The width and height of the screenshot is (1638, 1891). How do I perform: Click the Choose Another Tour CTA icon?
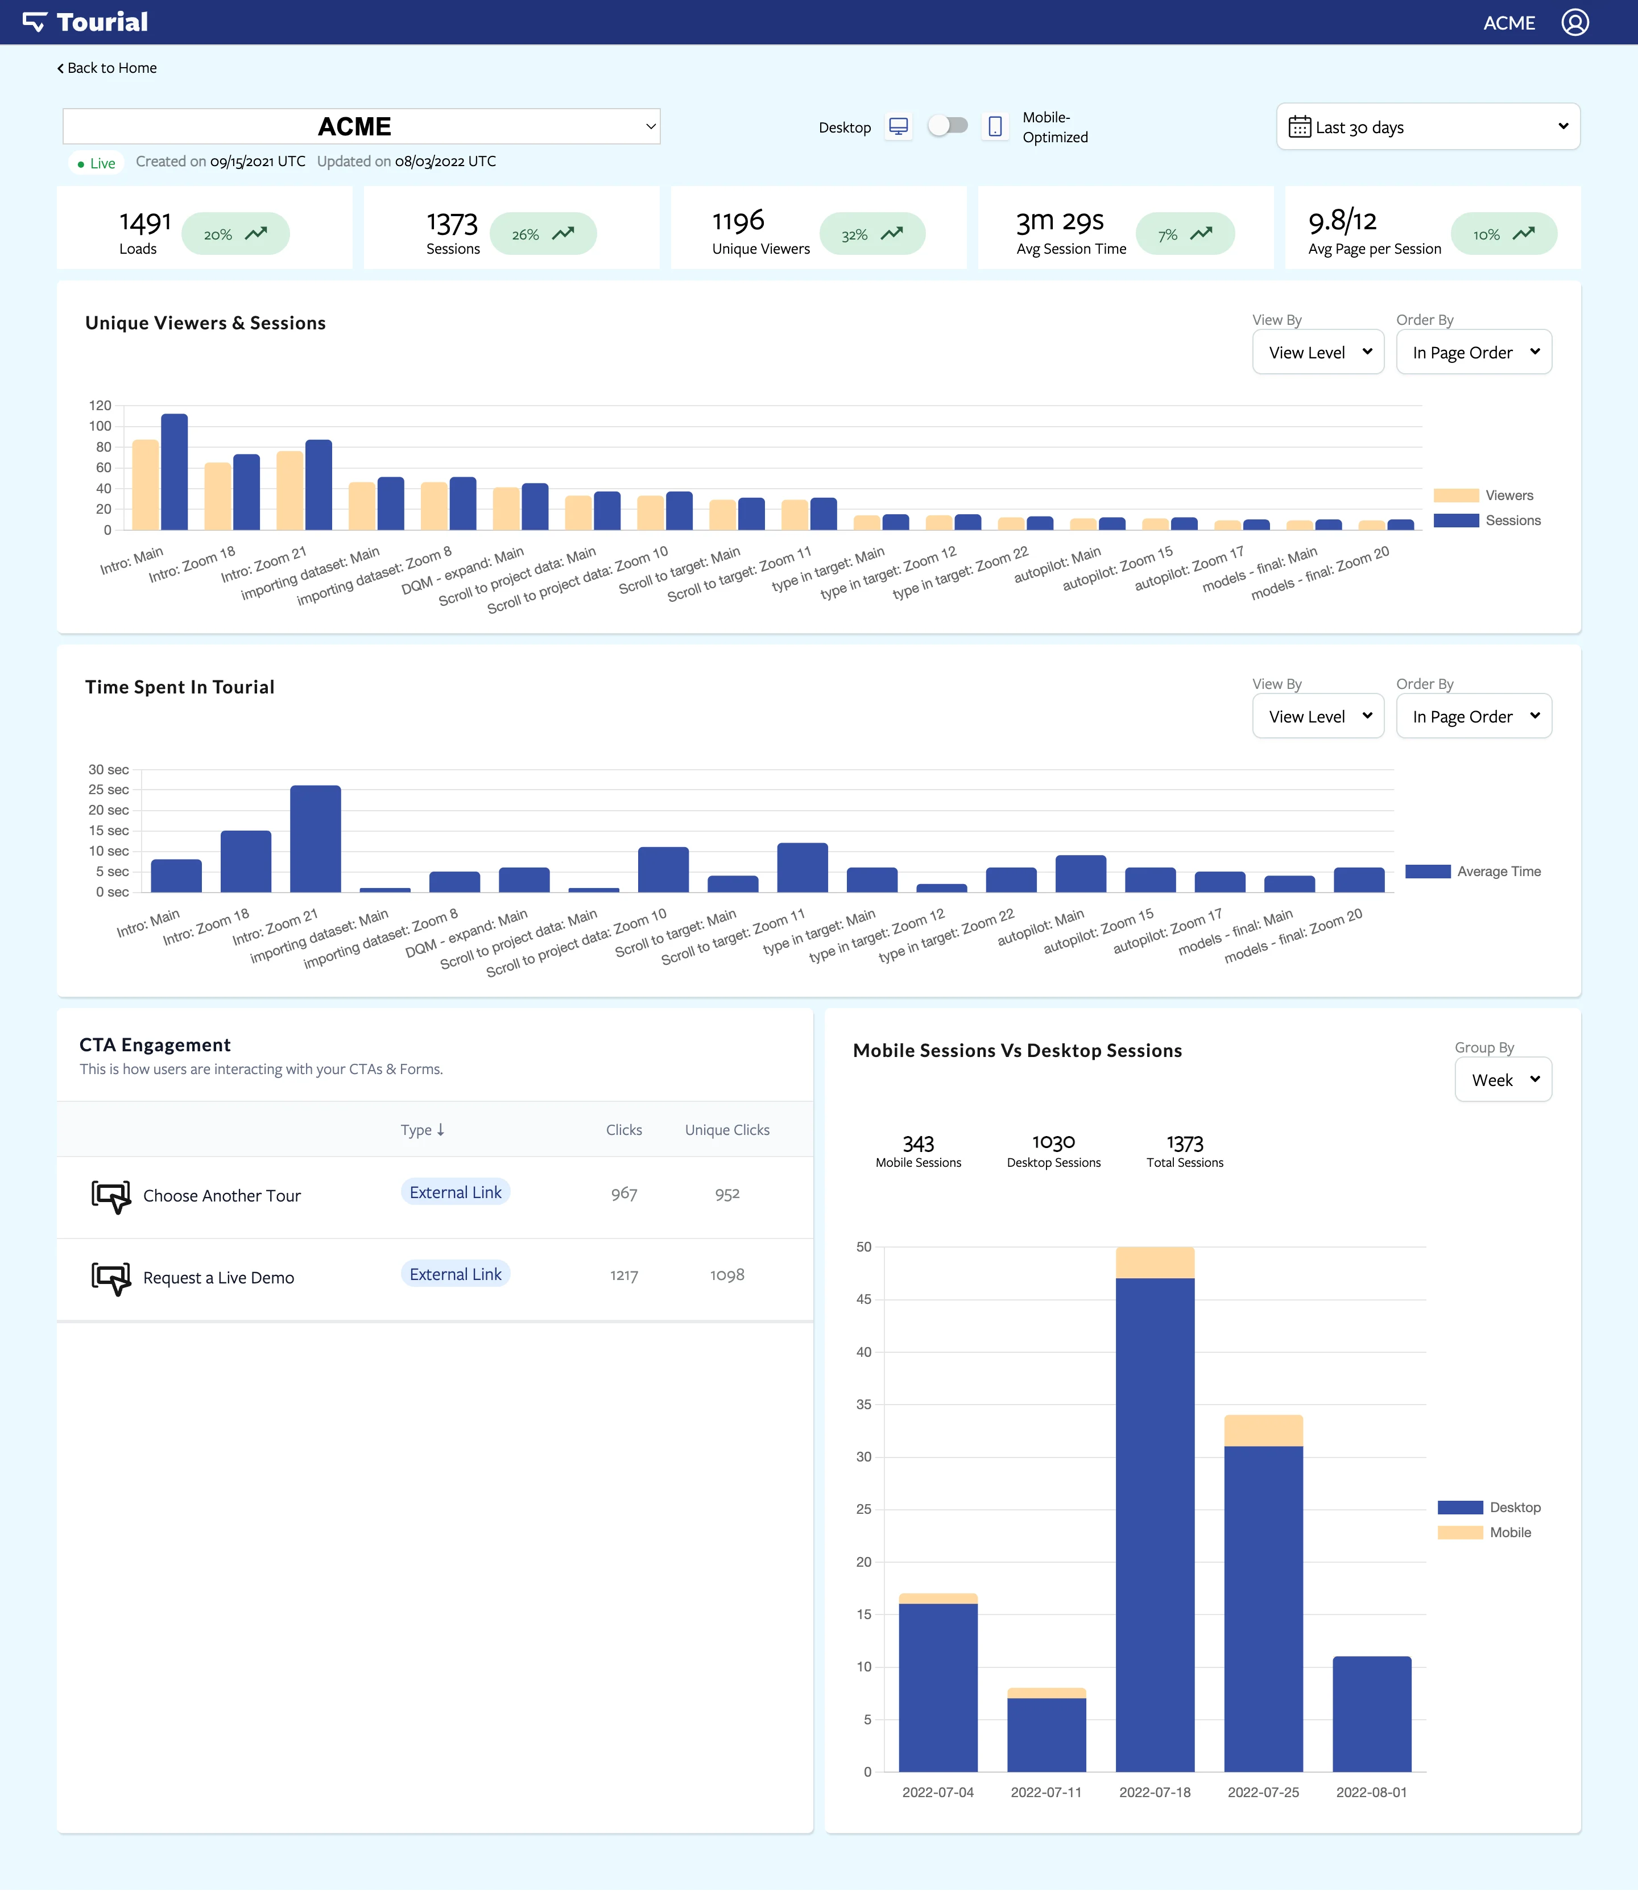[x=110, y=1196]
